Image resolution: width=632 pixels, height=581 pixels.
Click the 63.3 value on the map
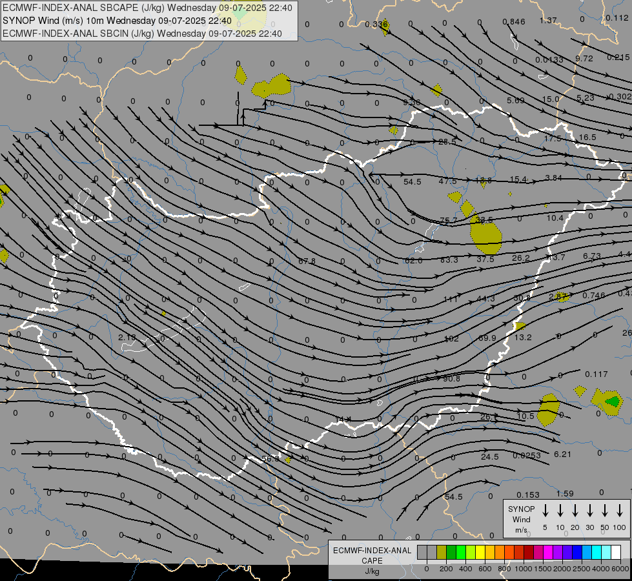[x=449, y=260]
